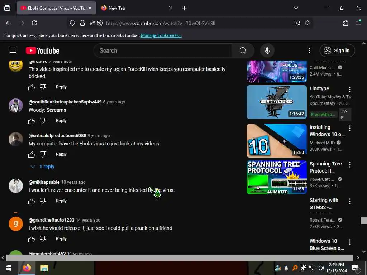Close the New Tab tab
This screenshot has width=367, height=275.
point(171,8)
